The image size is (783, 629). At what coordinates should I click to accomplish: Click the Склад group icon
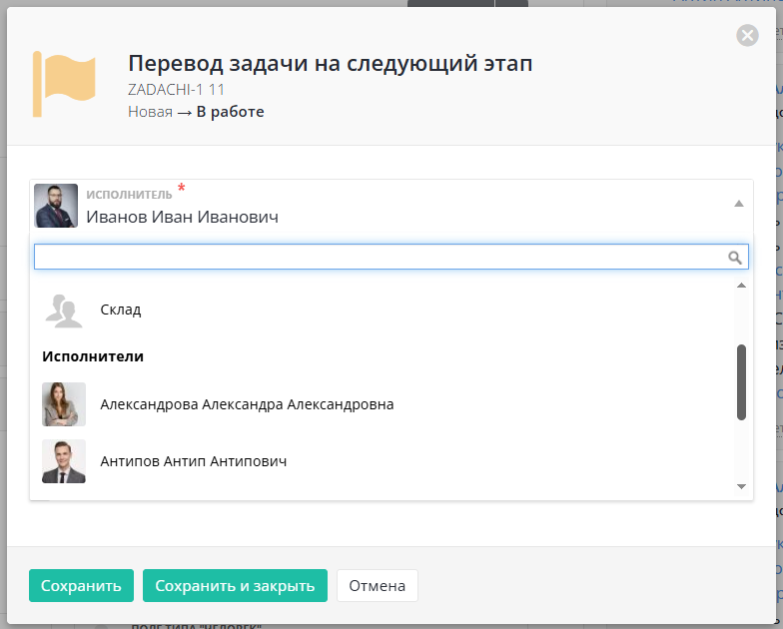point(64,310)
